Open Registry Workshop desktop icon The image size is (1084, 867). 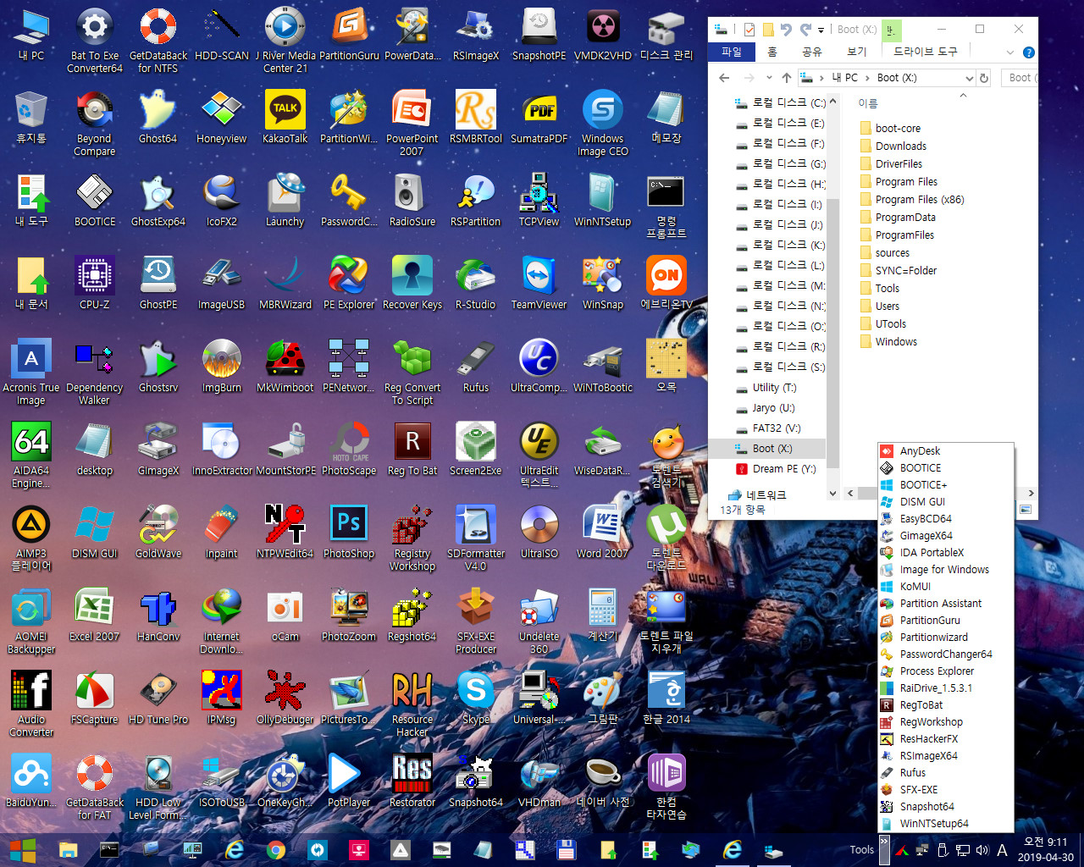[412, 538]
